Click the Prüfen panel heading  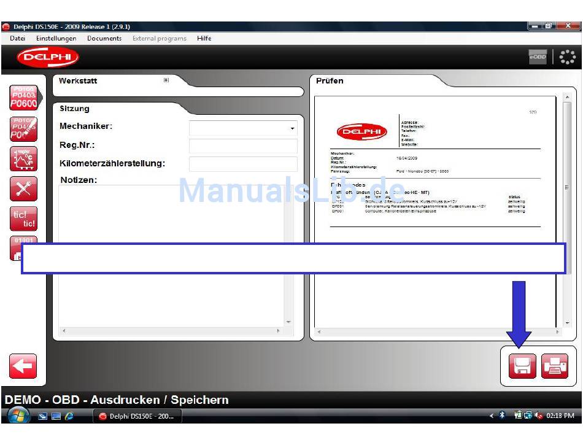(330, 80)
